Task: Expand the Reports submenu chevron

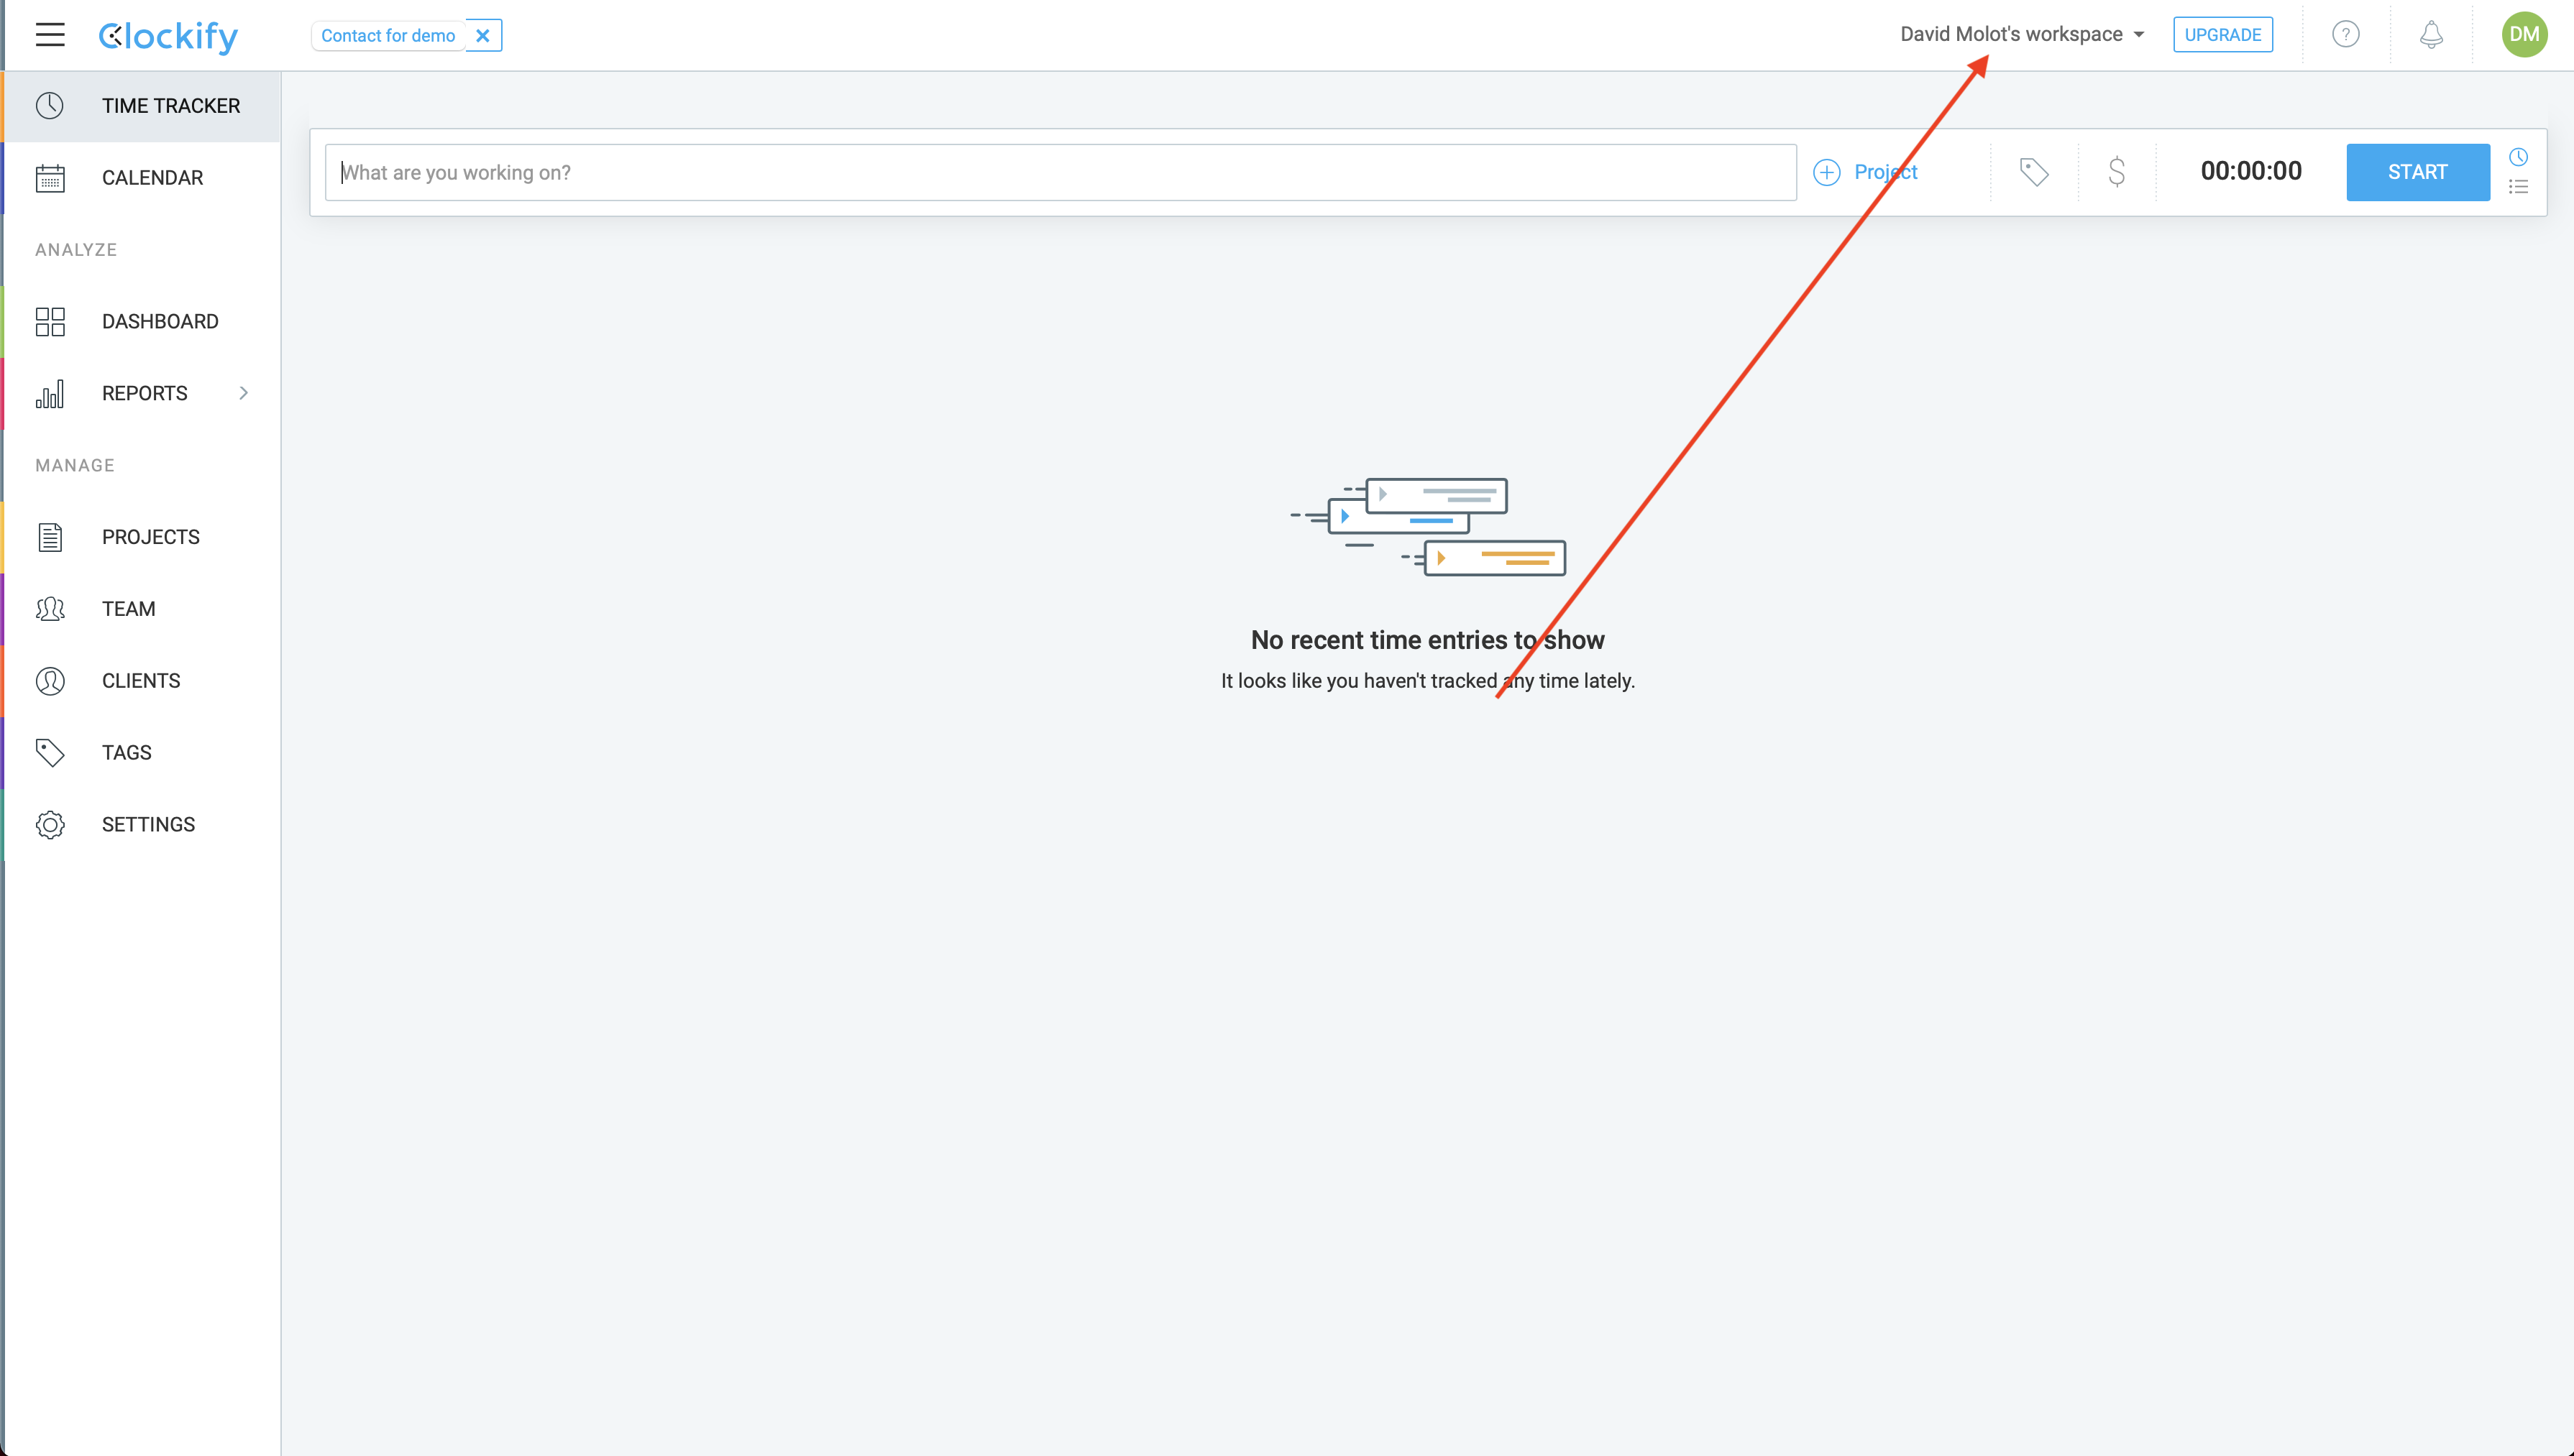Action: point(243,394)
